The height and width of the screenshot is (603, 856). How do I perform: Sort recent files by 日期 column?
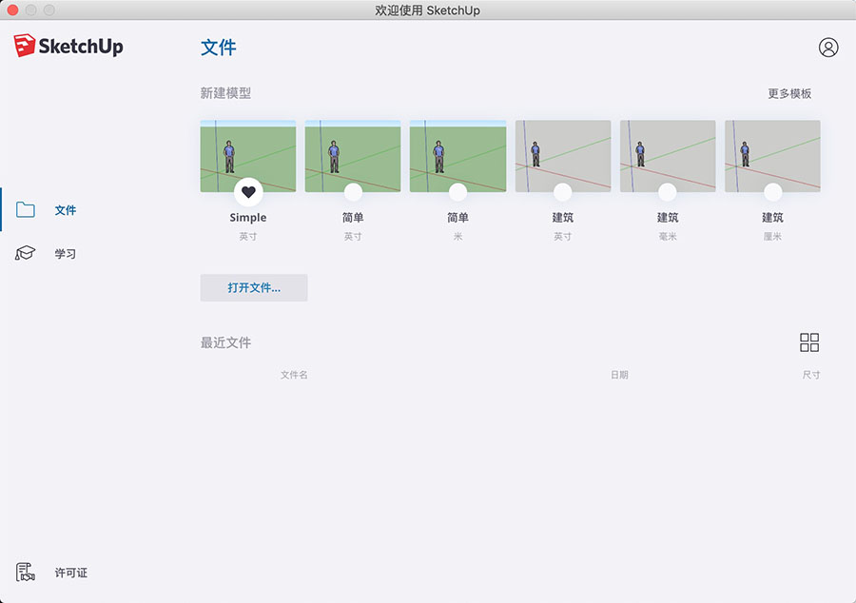(619, 375)
